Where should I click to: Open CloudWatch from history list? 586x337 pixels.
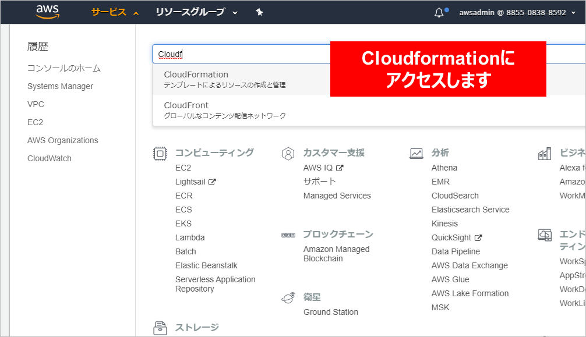(x=50, y=158)
